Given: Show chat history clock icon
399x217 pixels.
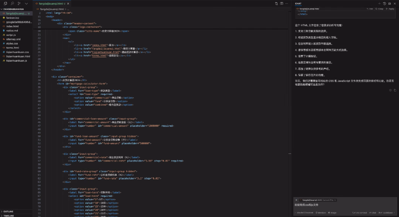Looking at the screenshot, I should coord(385,4).
